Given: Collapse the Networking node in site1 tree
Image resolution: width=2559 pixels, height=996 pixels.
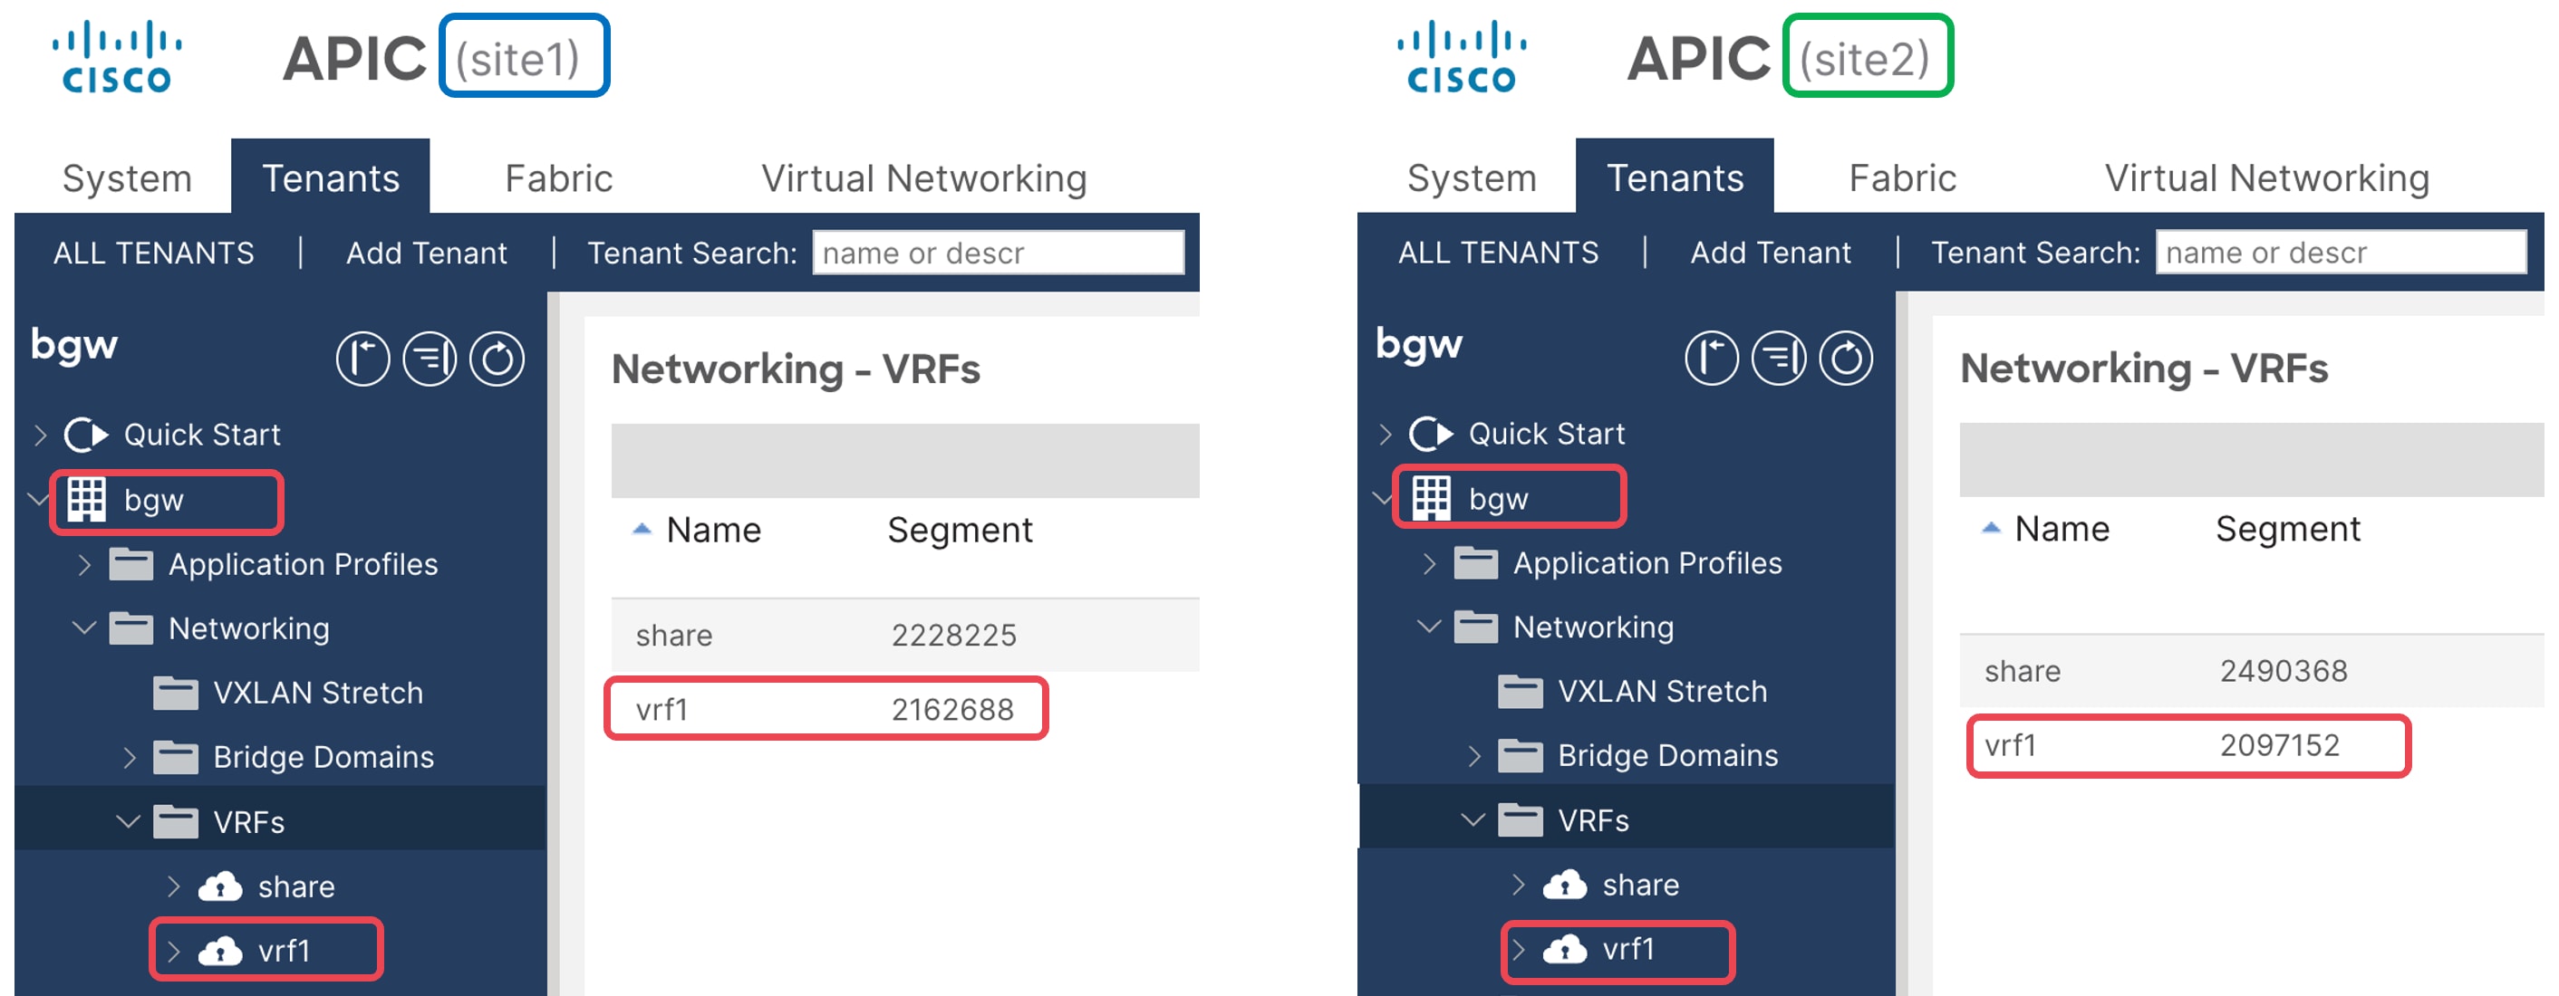Looking at the screenshot, I should (84, 628).
